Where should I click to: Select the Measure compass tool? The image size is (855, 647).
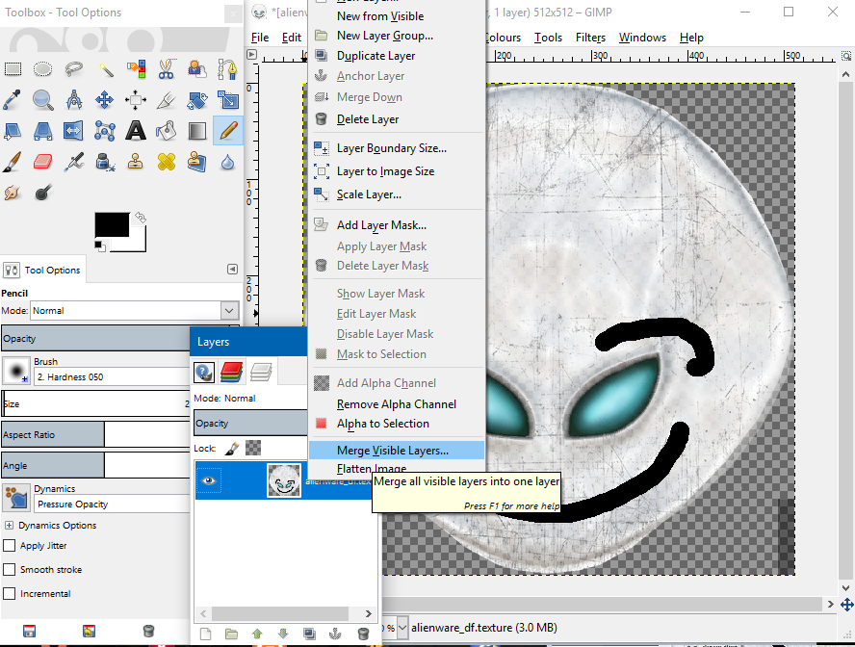point(73,100)
